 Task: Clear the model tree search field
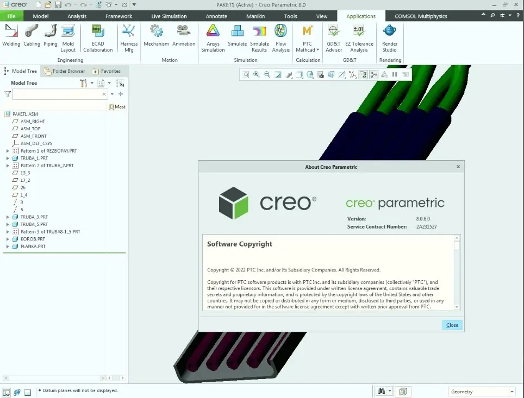coord(104,94)
